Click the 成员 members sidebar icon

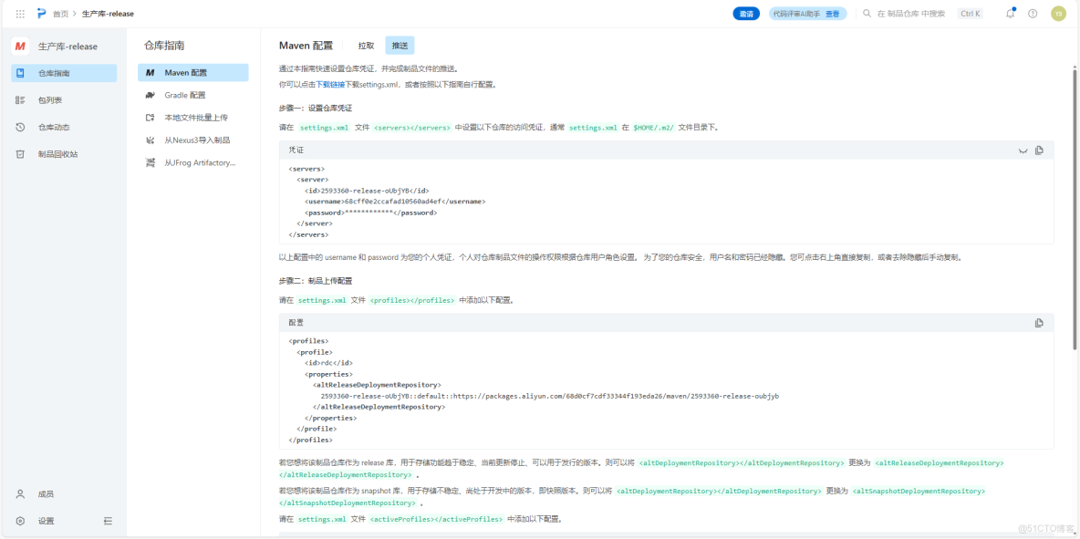pyautogui.click(x=20, y=493)
